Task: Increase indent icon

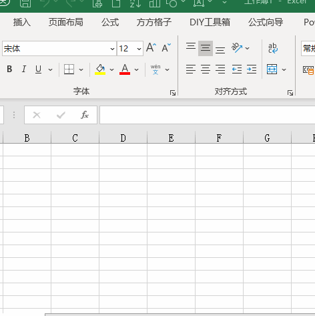Action: point(252,69)
